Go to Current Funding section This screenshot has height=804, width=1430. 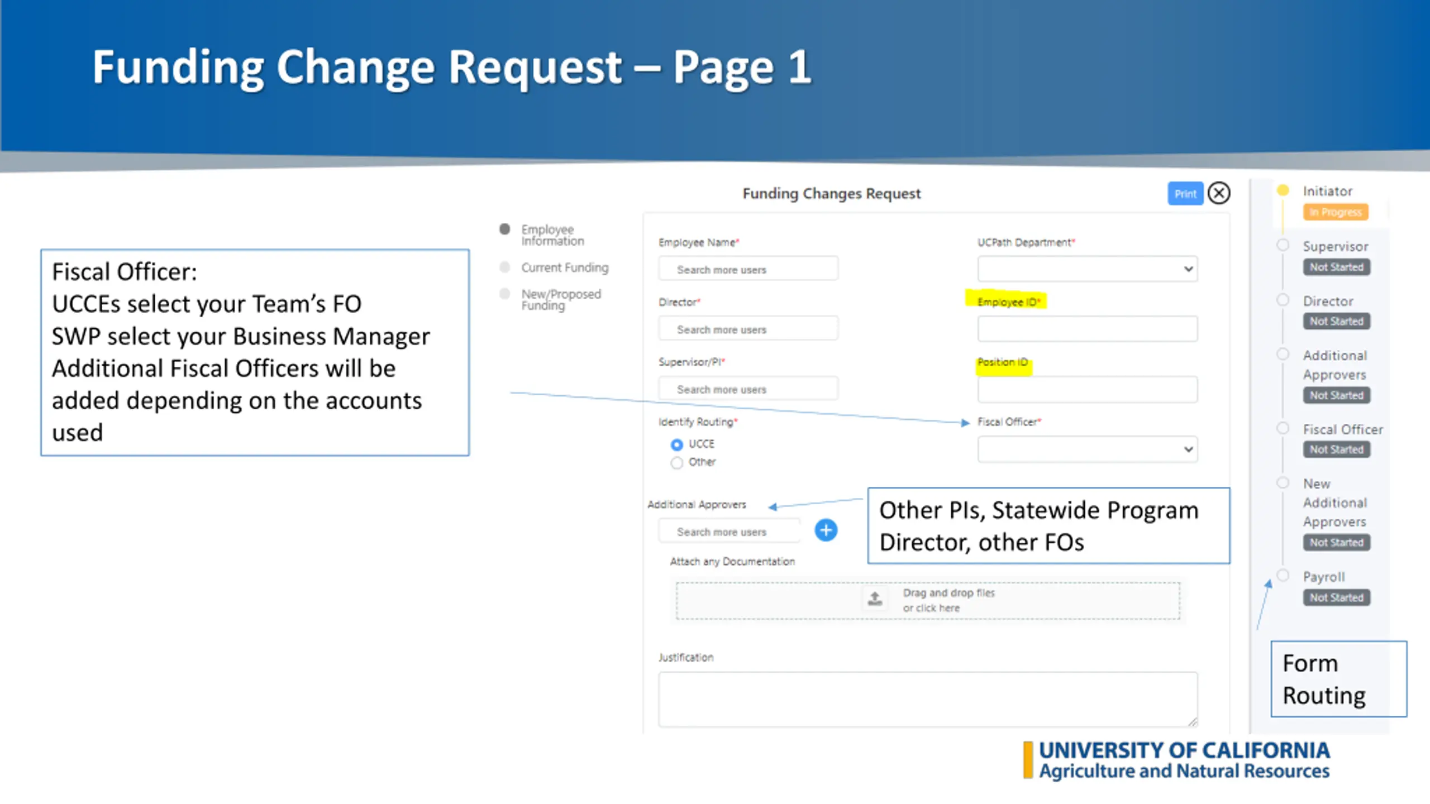(x=565, y=267)
